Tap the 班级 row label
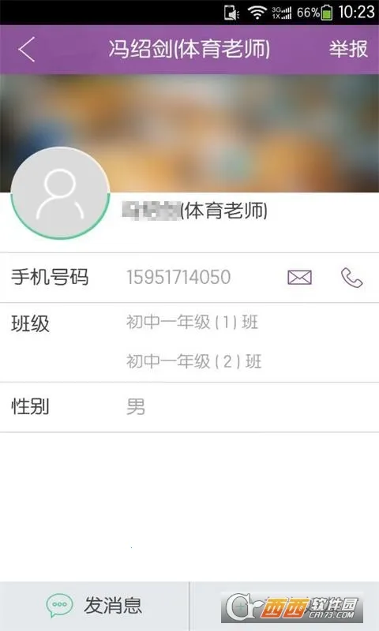379x631 pixels. [30, 324]
